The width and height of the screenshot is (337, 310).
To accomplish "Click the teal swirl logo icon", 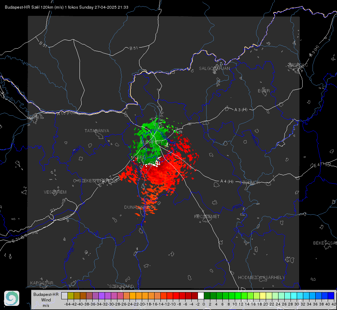I will click(x=12, y=298).
